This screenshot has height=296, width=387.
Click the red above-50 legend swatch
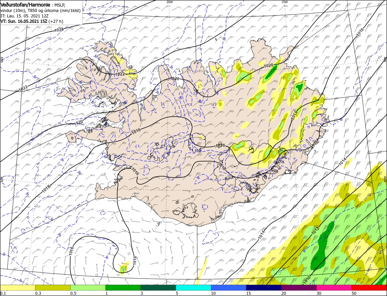369,287
